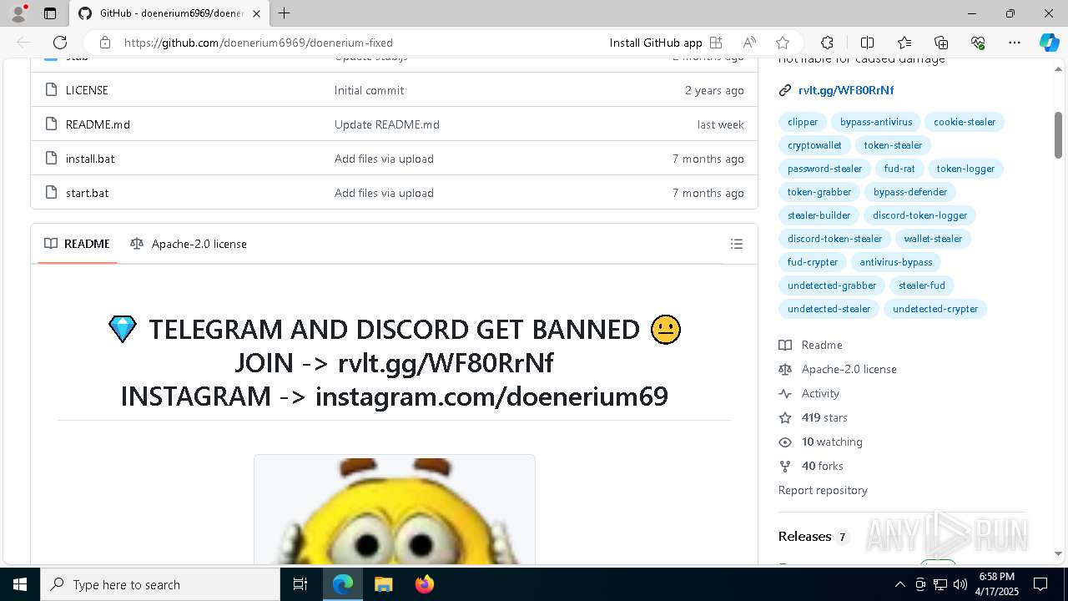The image size is (1068, 601).
Task: Click Report repository link
Action: tap(823, 490)
